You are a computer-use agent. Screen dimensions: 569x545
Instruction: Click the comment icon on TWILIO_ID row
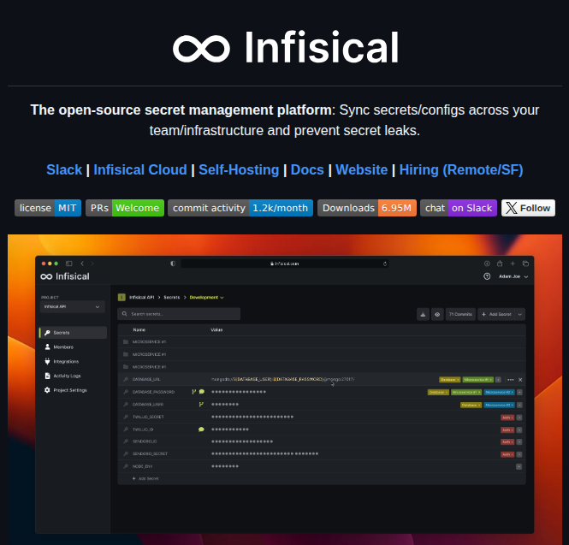(201, 429)
